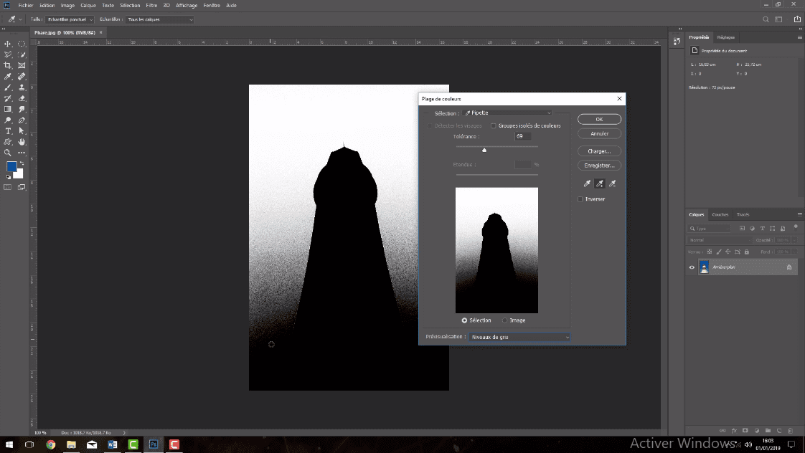Screen dimensions: 805x453
Task: Switch to the Réglages tab
Action: [x=725, y=37]
